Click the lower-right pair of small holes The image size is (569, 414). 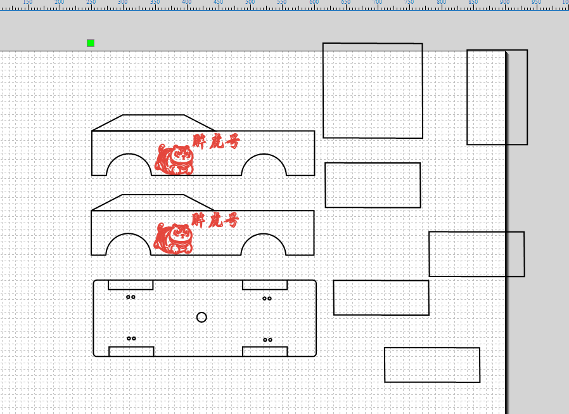(x=267, y=340)
